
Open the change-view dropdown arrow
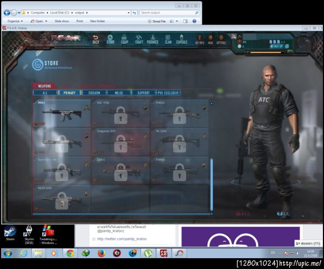[x=177, y=21]
